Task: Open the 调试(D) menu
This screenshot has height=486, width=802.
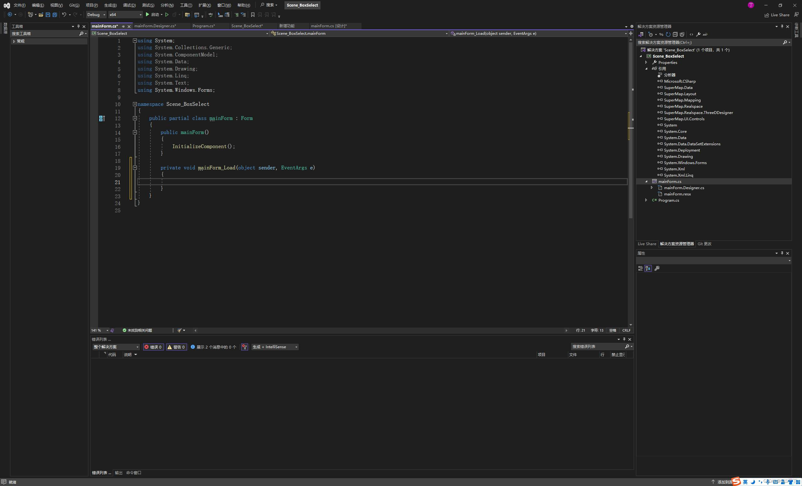Action: click(x=129, y=5)
